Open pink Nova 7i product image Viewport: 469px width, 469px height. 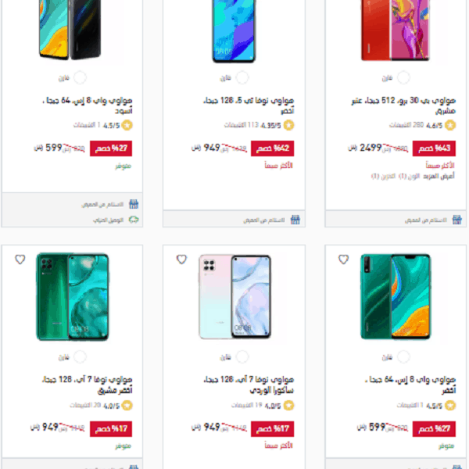point(234,297)
